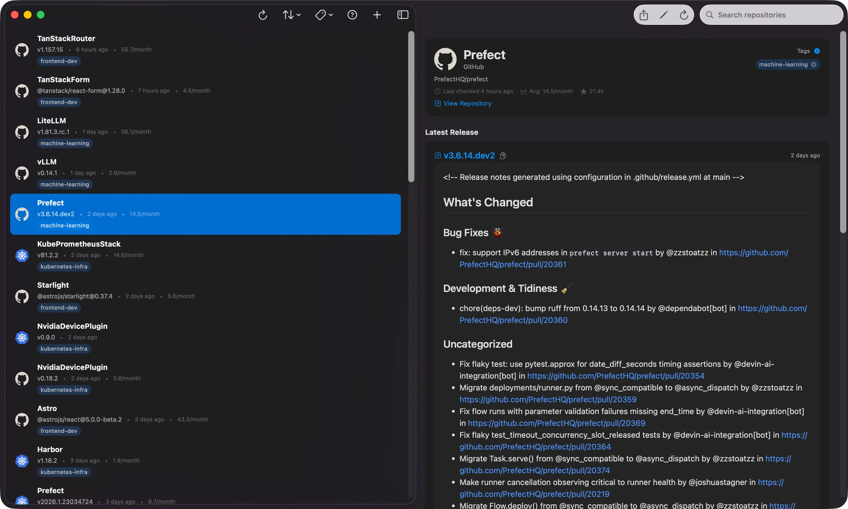Open the View Repository link
Screen dimensions: 848x509
(467, 103)
